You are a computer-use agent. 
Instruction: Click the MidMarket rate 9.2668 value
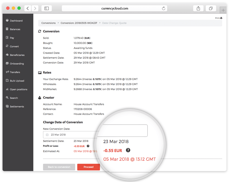click(x=78, y=89)
